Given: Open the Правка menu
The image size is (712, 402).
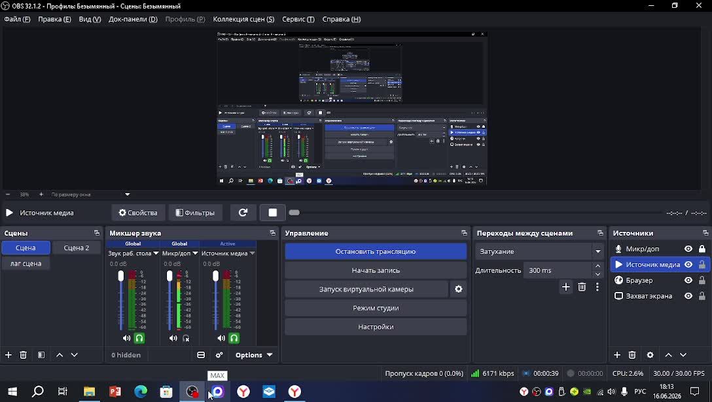Looking at the screenshot, I should click(x=54, y=19).
